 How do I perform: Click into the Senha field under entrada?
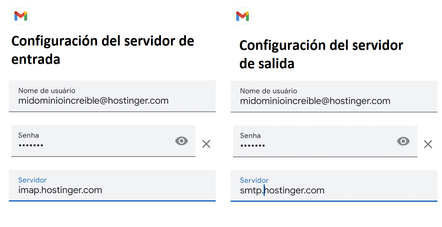(x=103, y=141)
